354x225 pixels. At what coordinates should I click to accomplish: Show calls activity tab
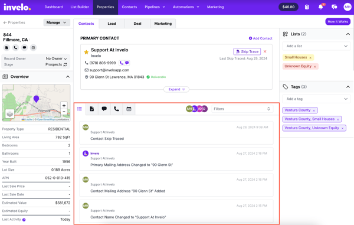(x=116, y=109)
